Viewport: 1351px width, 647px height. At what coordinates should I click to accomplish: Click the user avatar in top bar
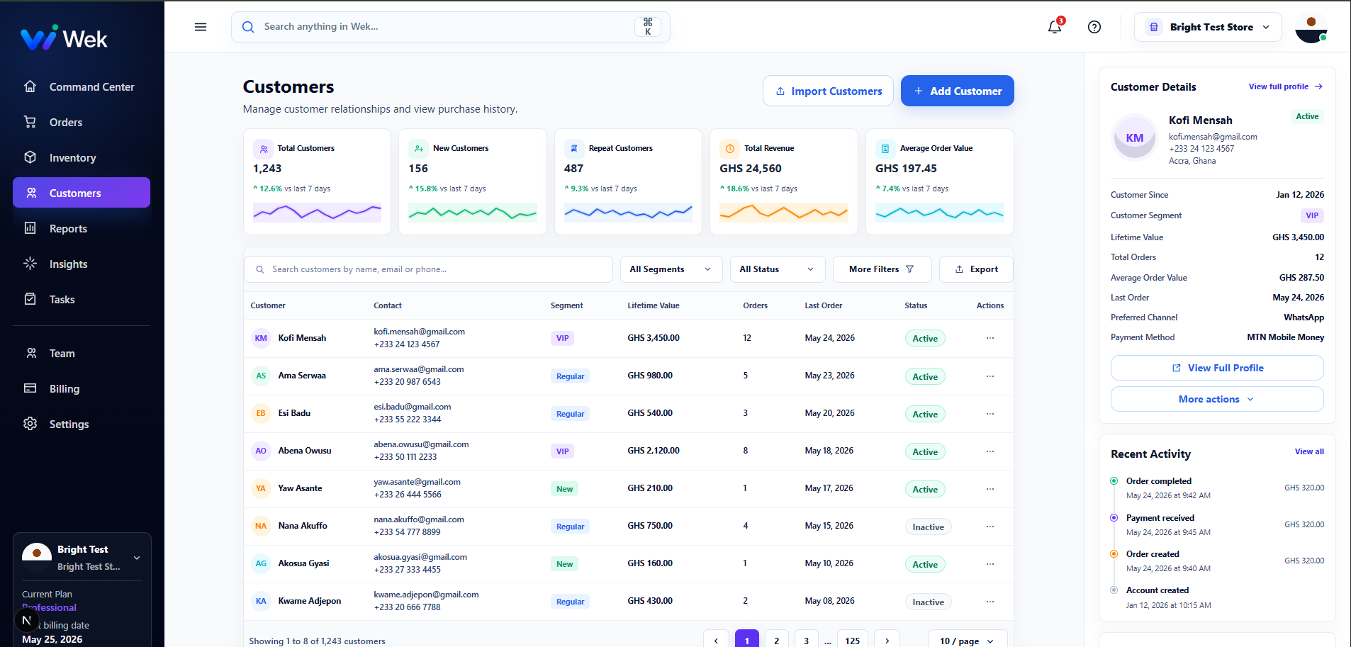(1311, 27)
